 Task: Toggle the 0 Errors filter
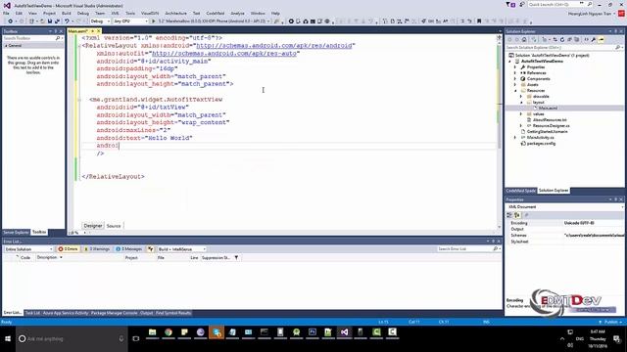coord(68,249)
